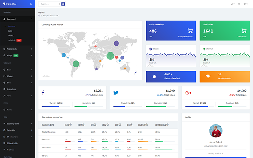This screenshot has height=158, width=253.
Task: Select Sales in the Dashboard submenu
Action: [x=10, y=31]
